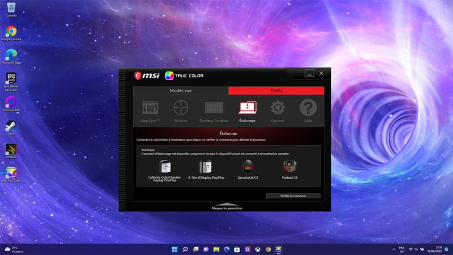Open Chrome from the taskbar
The image size is (453, 255).
pyautogui.click(x=268, y=249)
